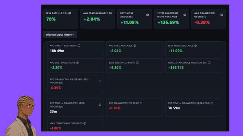The width and height of the screenshot is (243, 136).
Task: Collapse with Hide full signal history dropdown
Action: coord(60,35)
